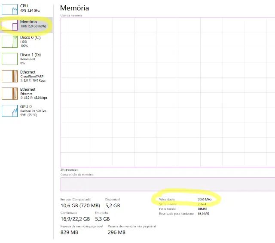
Task: Select the Confirmado 16,9/22,2 GB value
Action: [75, 219]
